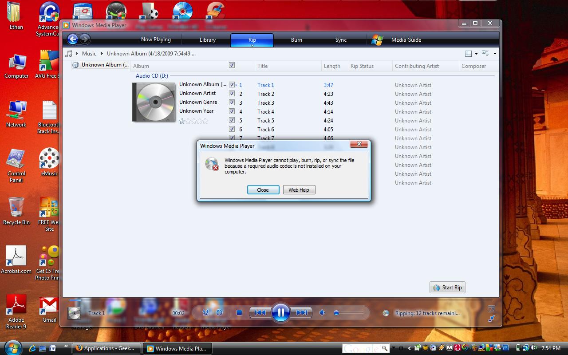Open the Recycle Bin
This screenshot has width=568, height=355.
(x=16, y=211)
